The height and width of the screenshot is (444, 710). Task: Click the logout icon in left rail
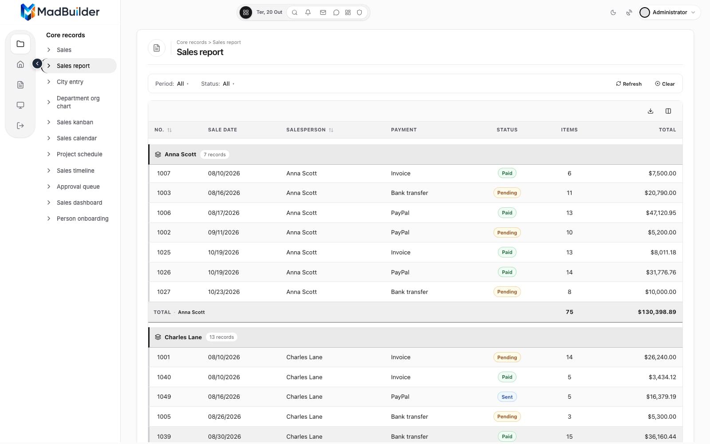point(20,126)
